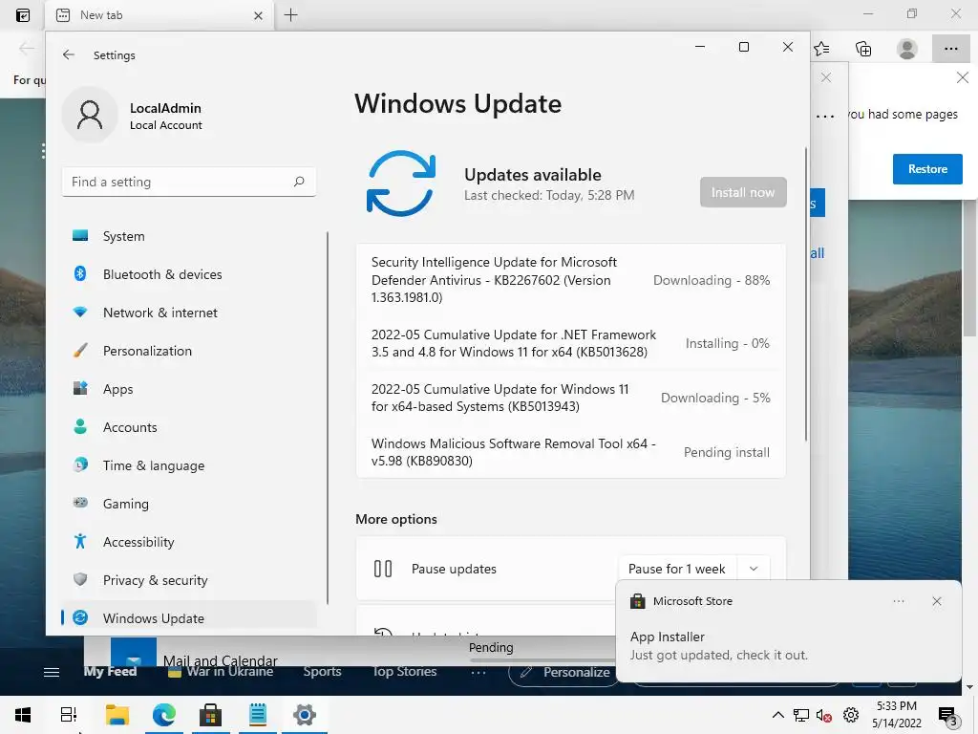Close the Microsoft Store notification
The height and width of the screenshot is (734, 978).
(936, 601)
